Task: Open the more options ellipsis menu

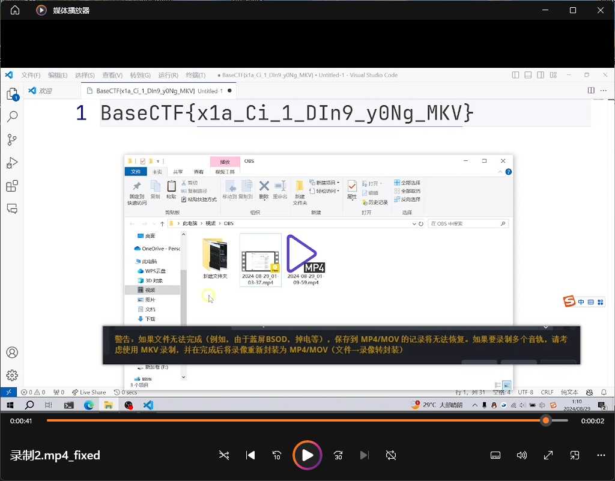Action: [x=601, y=455]
